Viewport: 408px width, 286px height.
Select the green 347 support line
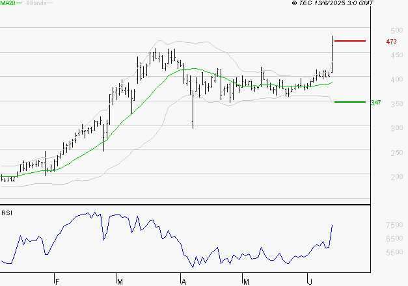[349, 102]
